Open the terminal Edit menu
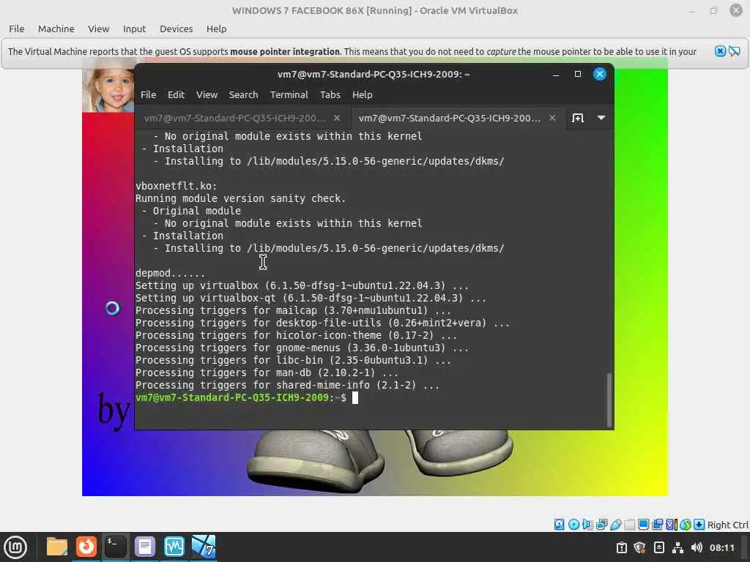Viewport: 750px width, 562px height. (176, 94)
